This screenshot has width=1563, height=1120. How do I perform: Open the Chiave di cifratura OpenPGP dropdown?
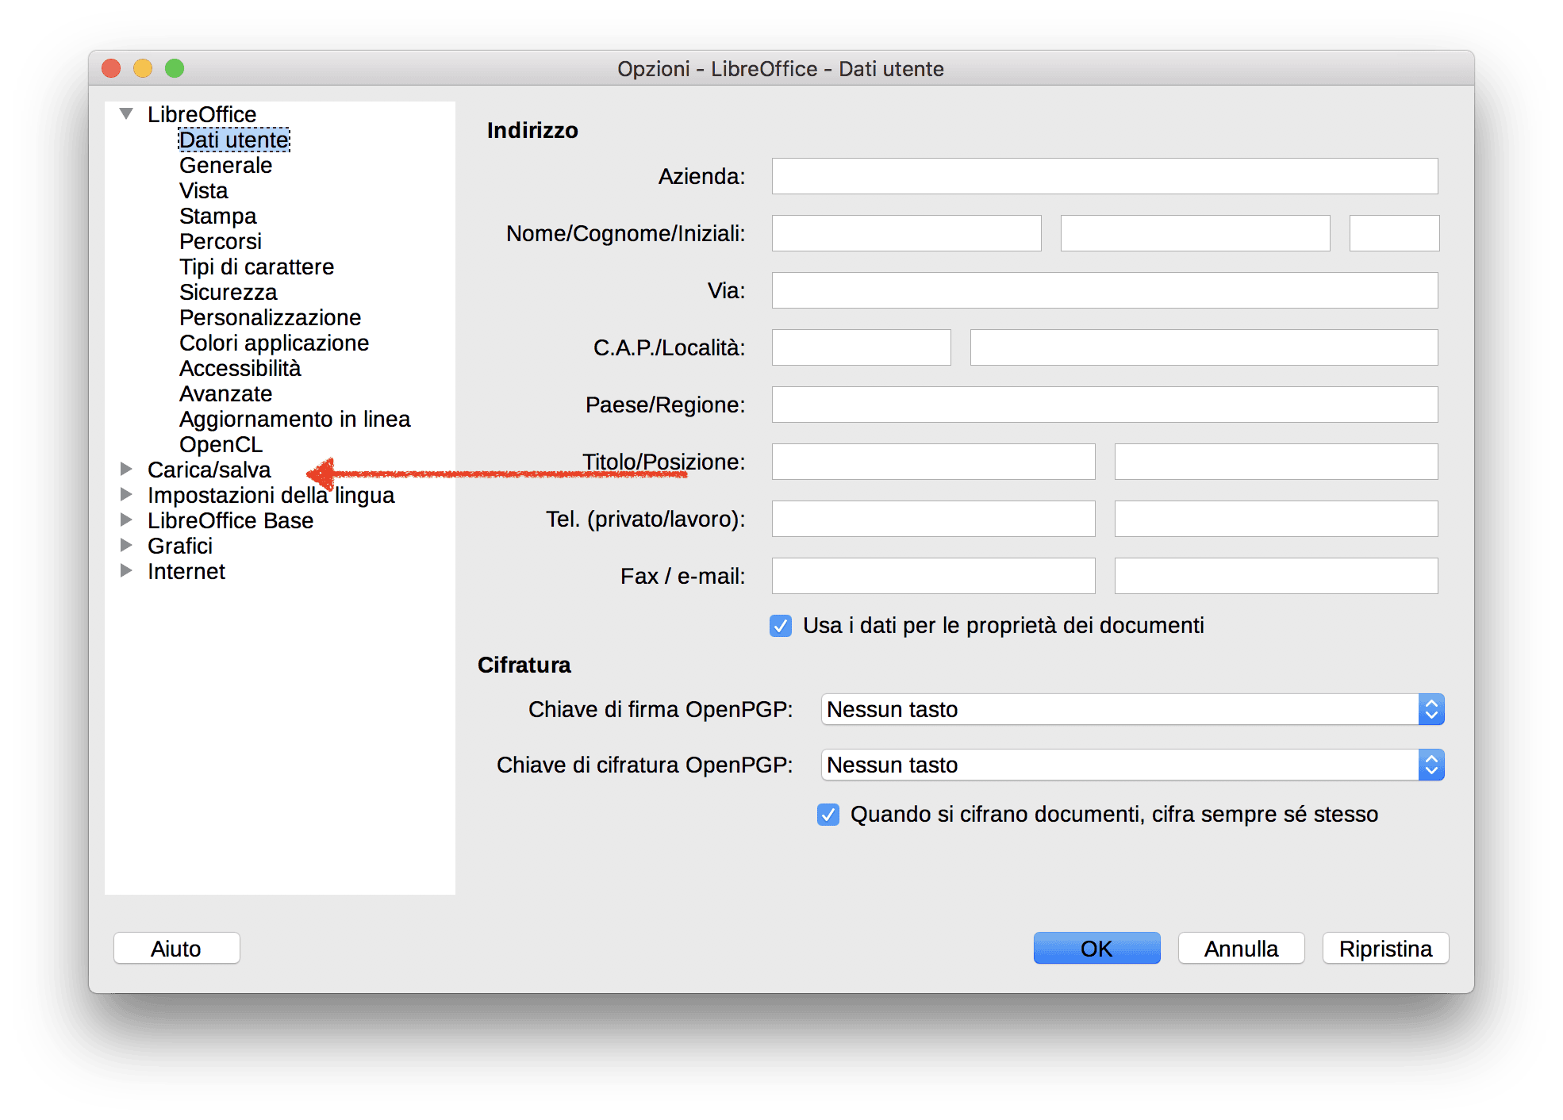pos(1132,765)
